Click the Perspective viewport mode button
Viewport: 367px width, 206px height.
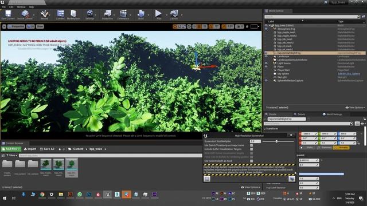coord(16,26)
